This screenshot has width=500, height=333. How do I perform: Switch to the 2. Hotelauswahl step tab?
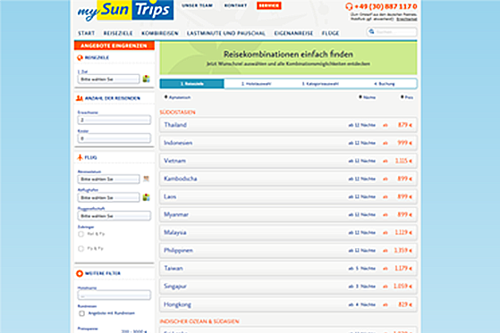[x=257, y=84]
